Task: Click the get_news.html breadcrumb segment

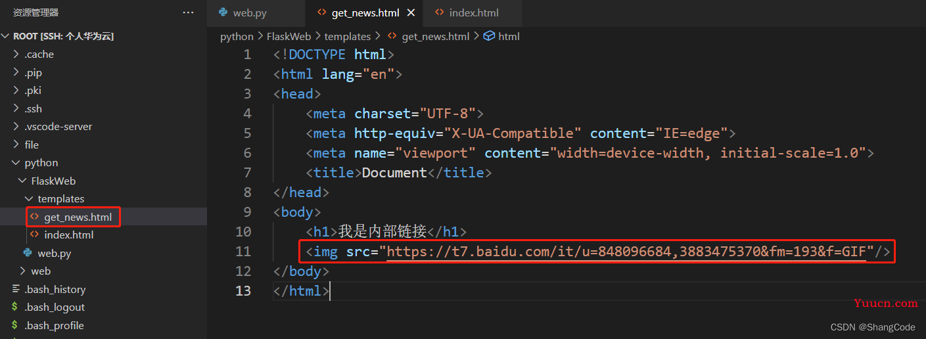Action: coord(436,36)
